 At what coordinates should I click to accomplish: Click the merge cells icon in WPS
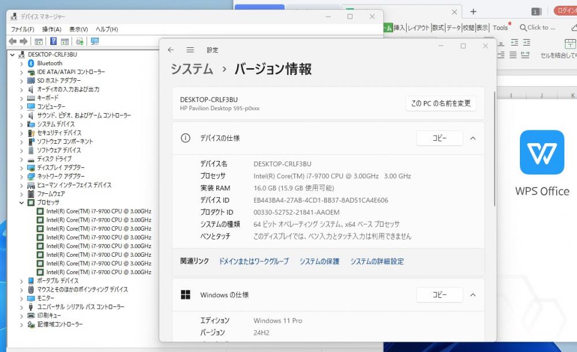pyautogui.click(x=570, y=44)
